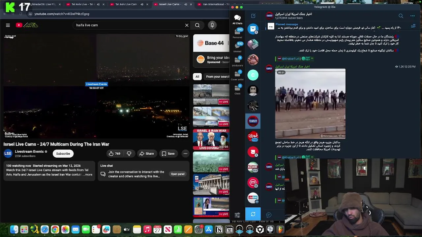Share the video using Share button
Screen dimensions: 422x237
(146, 153)
